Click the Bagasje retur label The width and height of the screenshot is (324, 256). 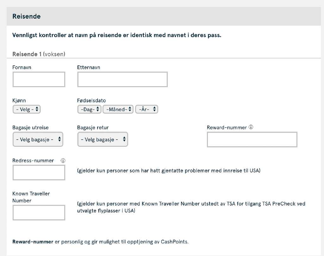pyautogui.click(x=93, y=128)
